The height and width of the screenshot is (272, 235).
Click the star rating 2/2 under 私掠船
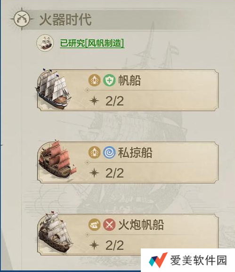[106, 173]
